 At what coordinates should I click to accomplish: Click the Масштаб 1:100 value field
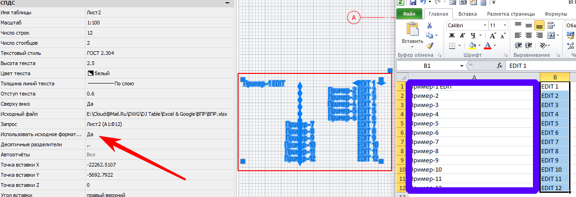pyautogui.click(x=94, y=23)
